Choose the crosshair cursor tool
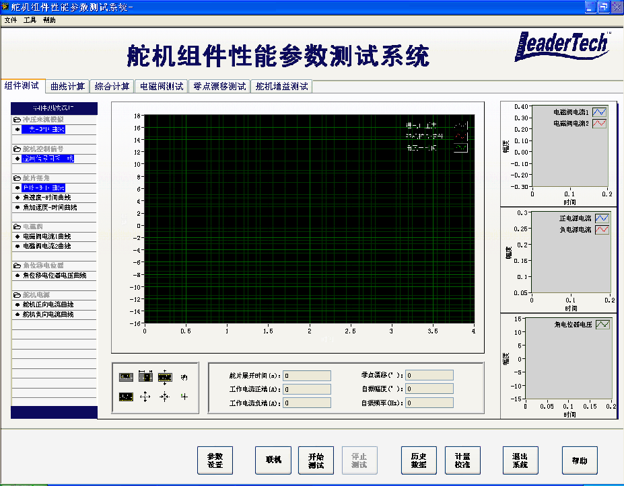The height and width of the screenshot is (486, 624). click(184, 397)
